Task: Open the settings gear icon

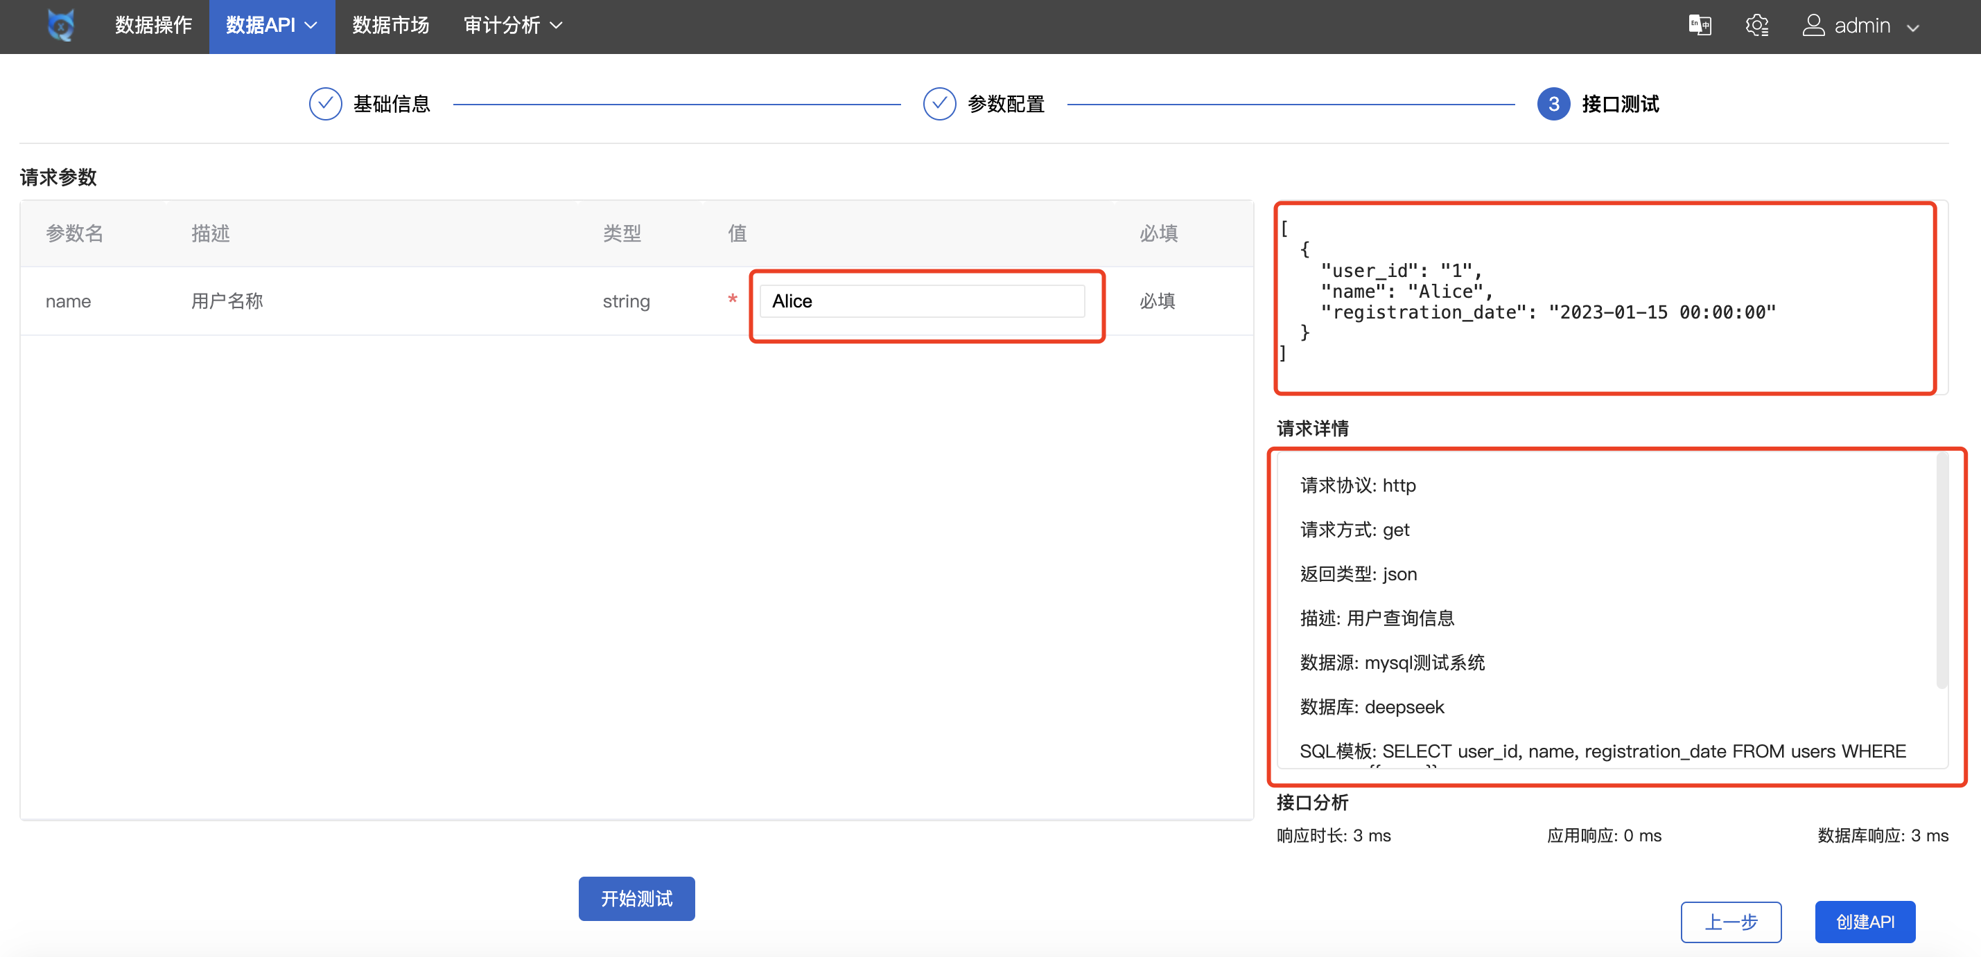Action: pyautogui.click(x=1756, y=26)
